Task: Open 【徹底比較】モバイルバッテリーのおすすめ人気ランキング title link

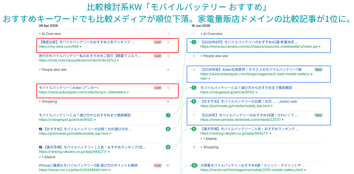Action: tap(86, 42)
